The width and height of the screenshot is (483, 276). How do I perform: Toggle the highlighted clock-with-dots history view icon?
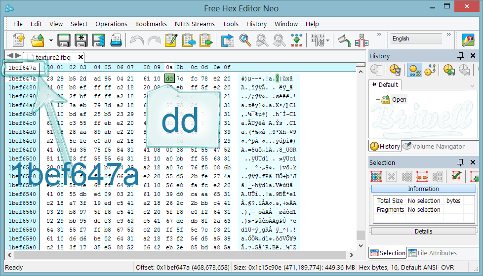(x=414, y=70)
